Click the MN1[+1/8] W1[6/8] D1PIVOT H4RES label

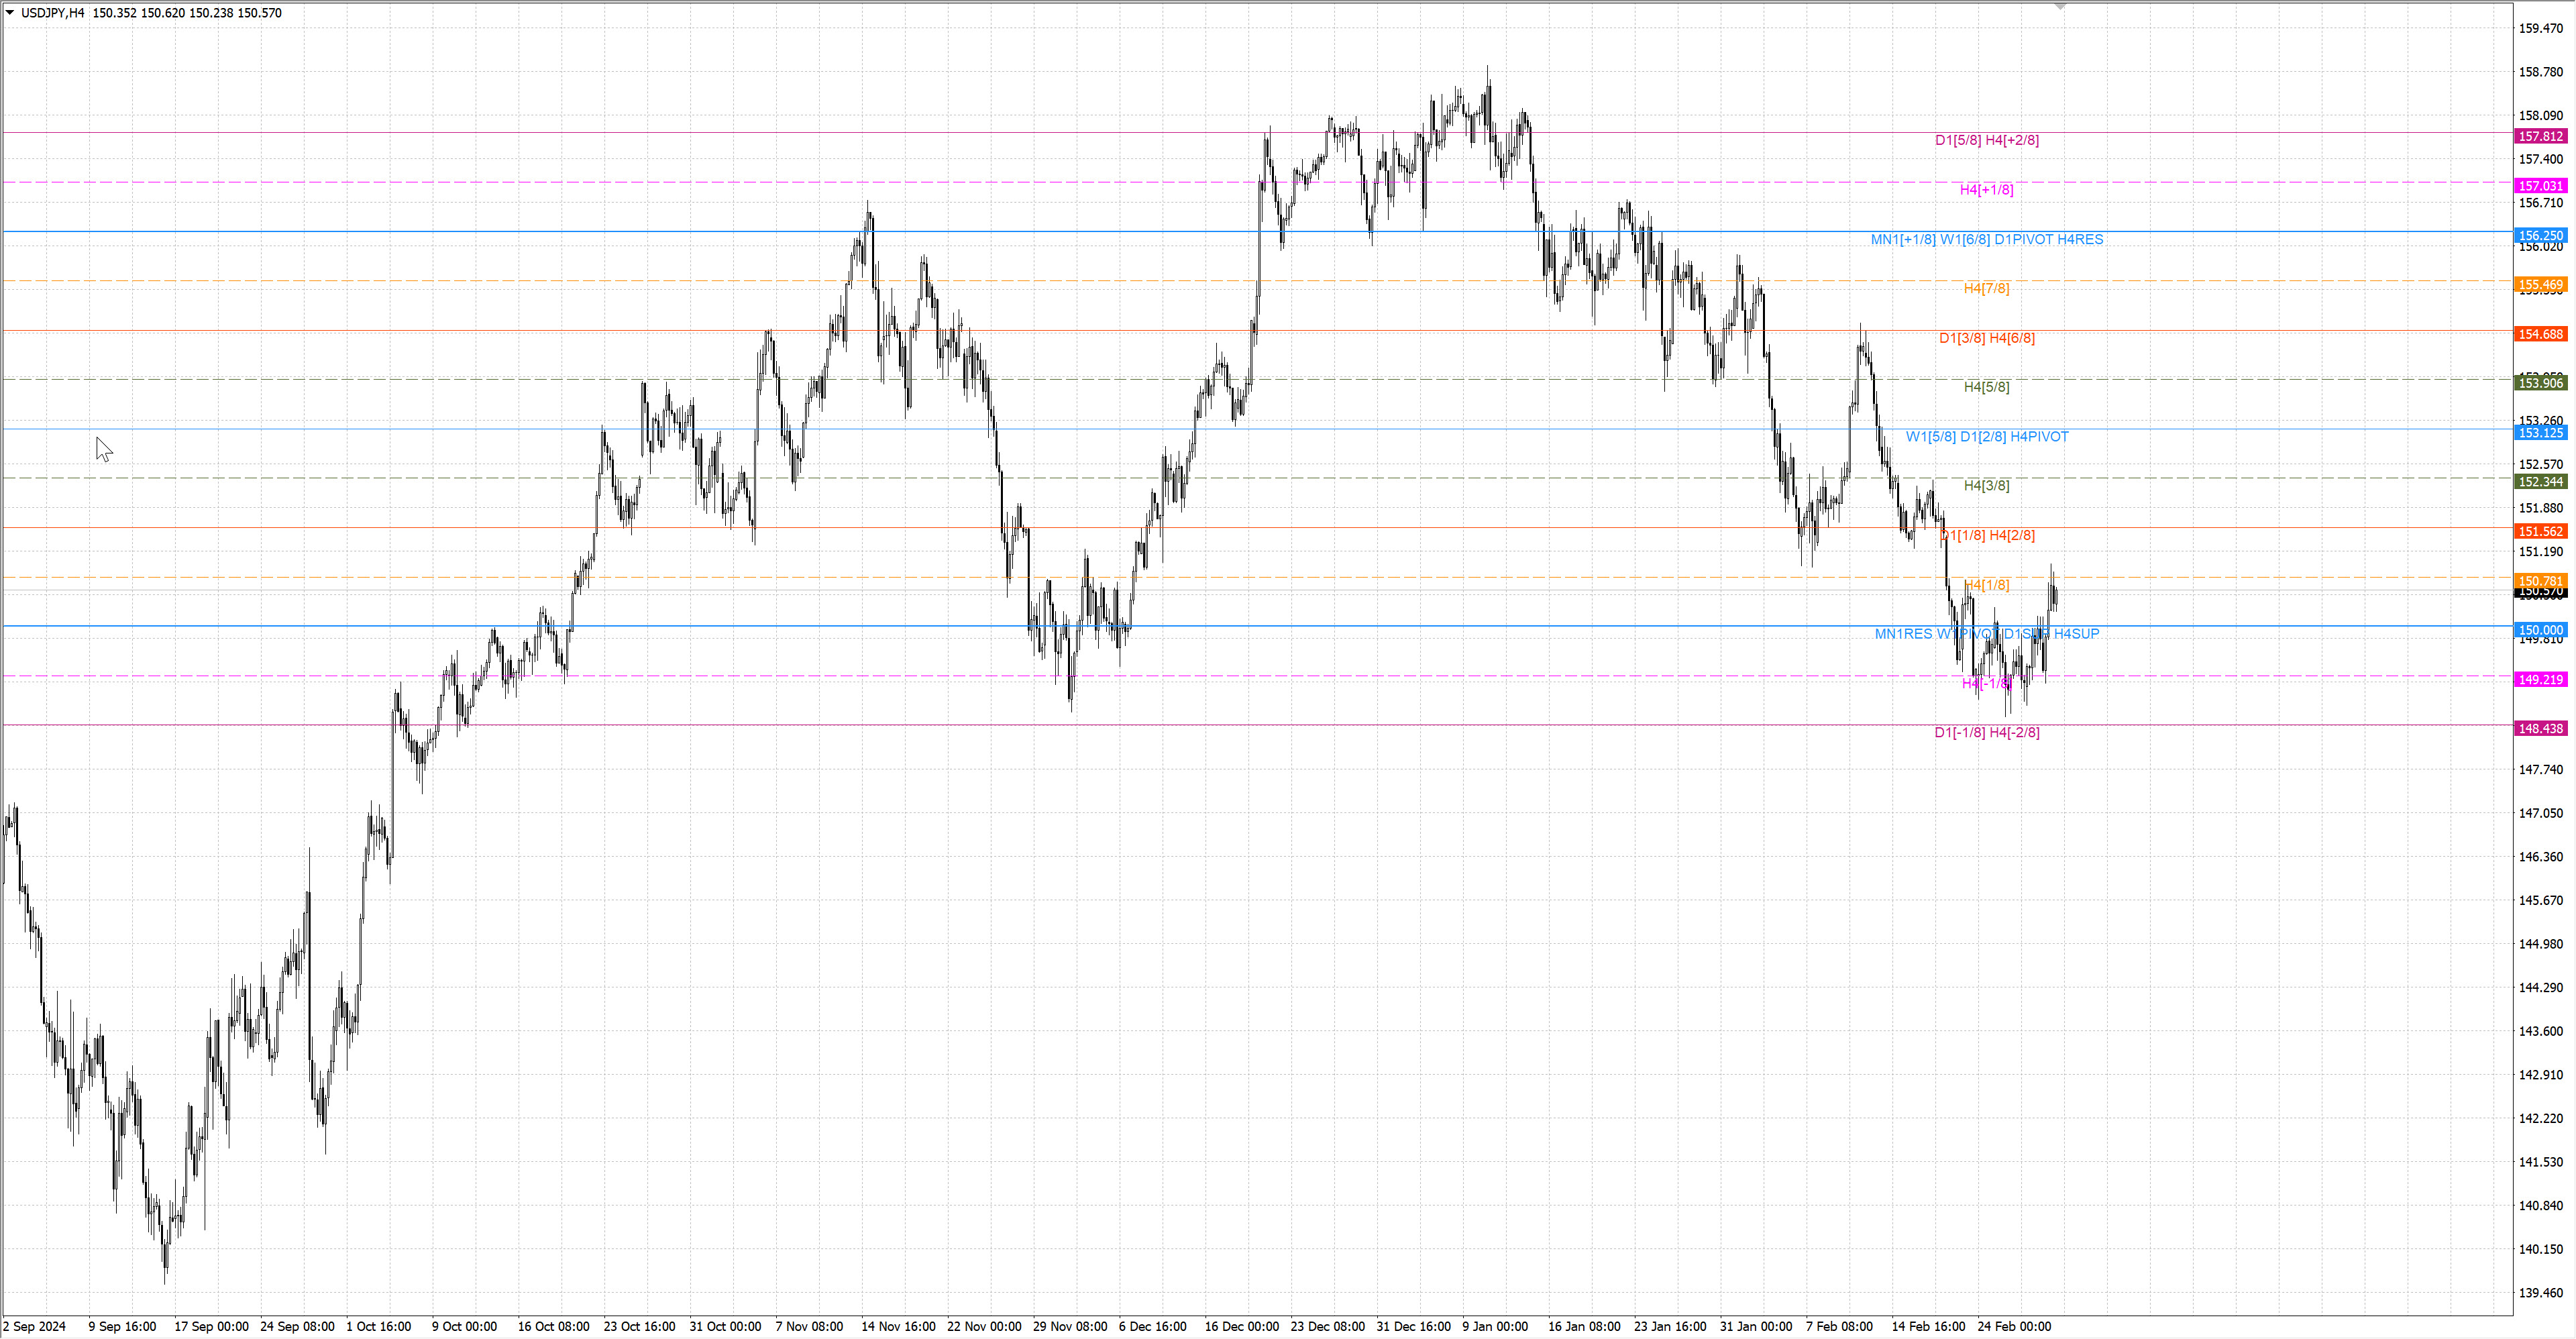(1986, 239)
